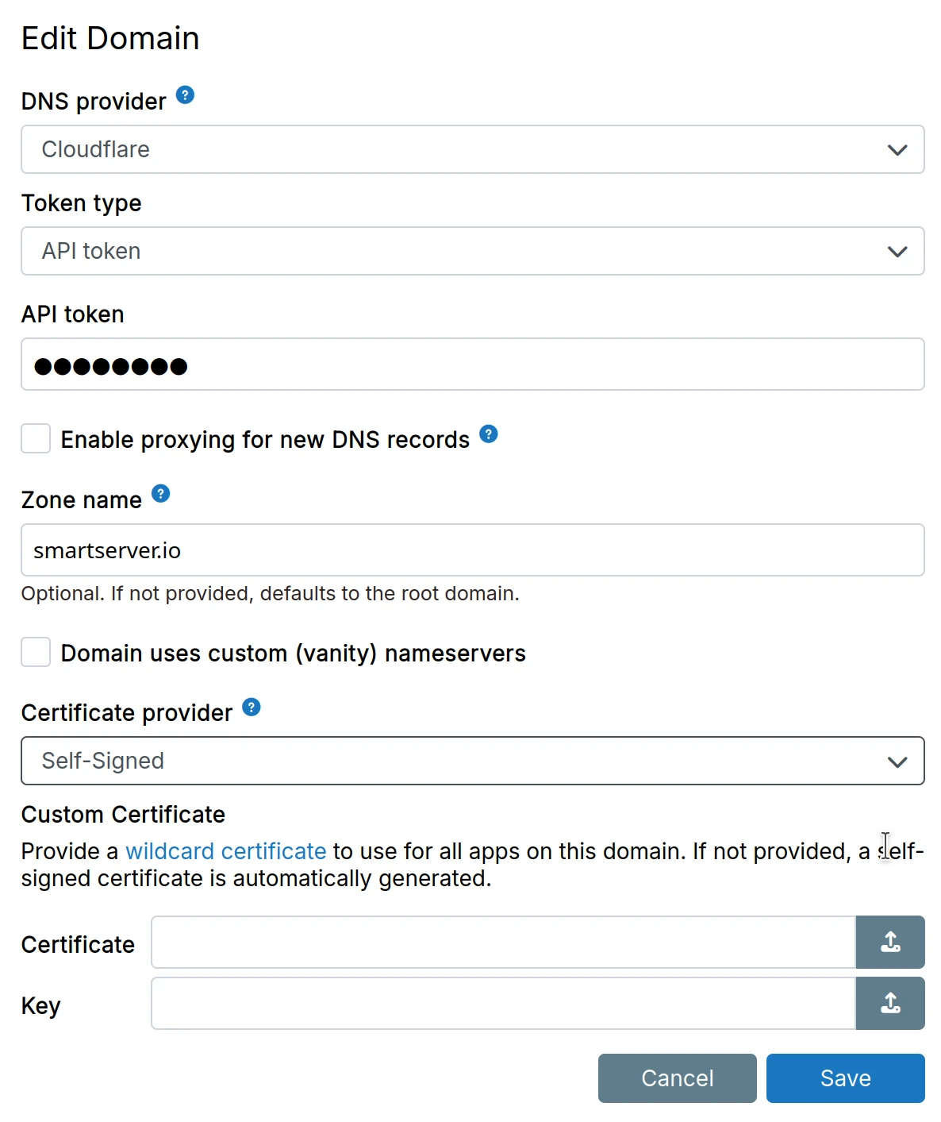Open the Token type selector
Viewport: 941px width, 1122px height.
point(473,251)
